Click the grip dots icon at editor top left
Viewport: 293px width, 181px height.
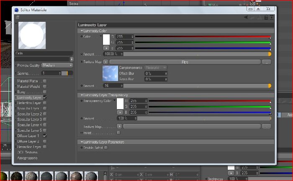[x=18, y=17]
